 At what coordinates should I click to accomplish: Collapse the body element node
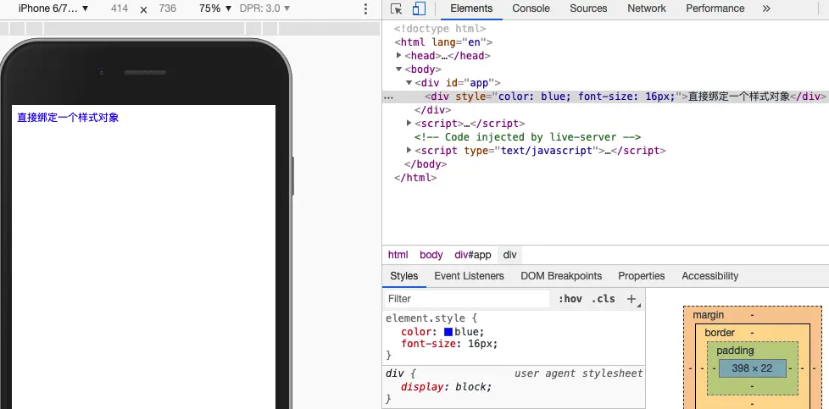pyautogui.click(x=399, y=69)
